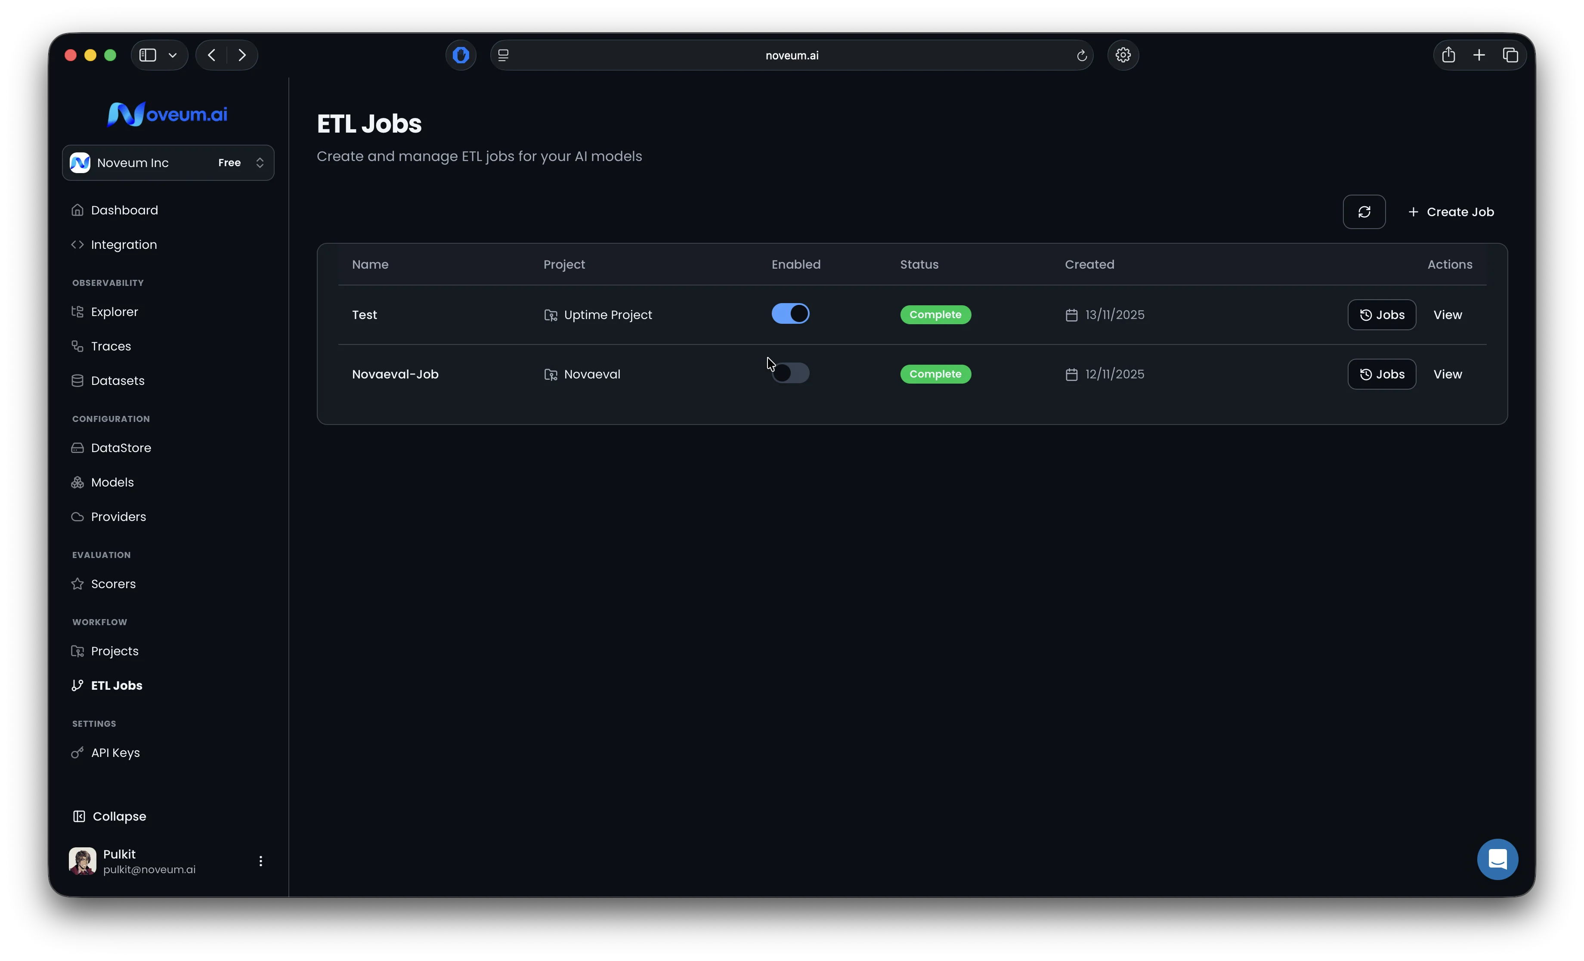Open tab overview icon
Screen dimensions: 1584x961
1510,55
